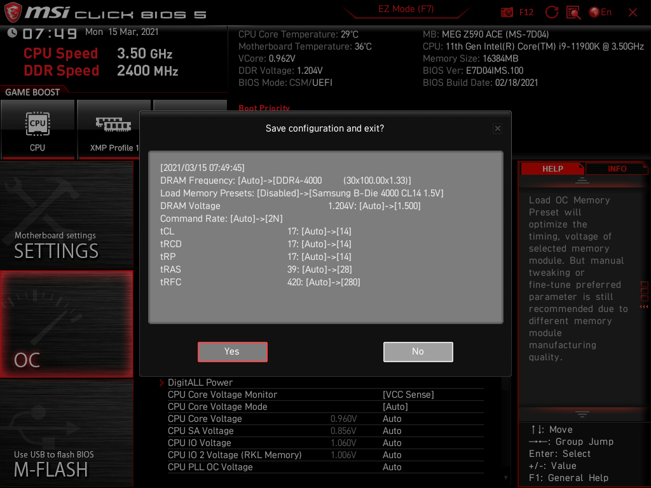The height and width of the screenshot is (488, 651).
Task: Click the scroll-down arrow of settings list
Action: tap(505, 478)
